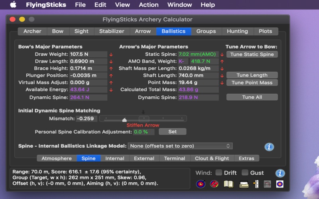Image resolution: width=319 pixels, height=199 pixels.
Task: Click the Mismatch slider thumb
Action: [x=124, y=120]
